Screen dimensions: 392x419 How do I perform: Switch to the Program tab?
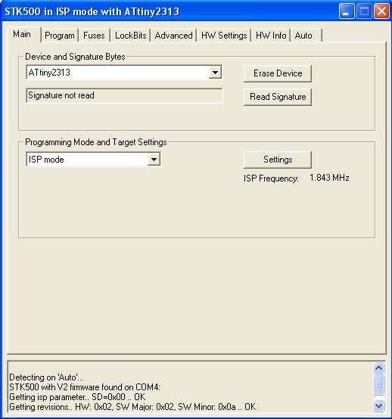[60, 36]
